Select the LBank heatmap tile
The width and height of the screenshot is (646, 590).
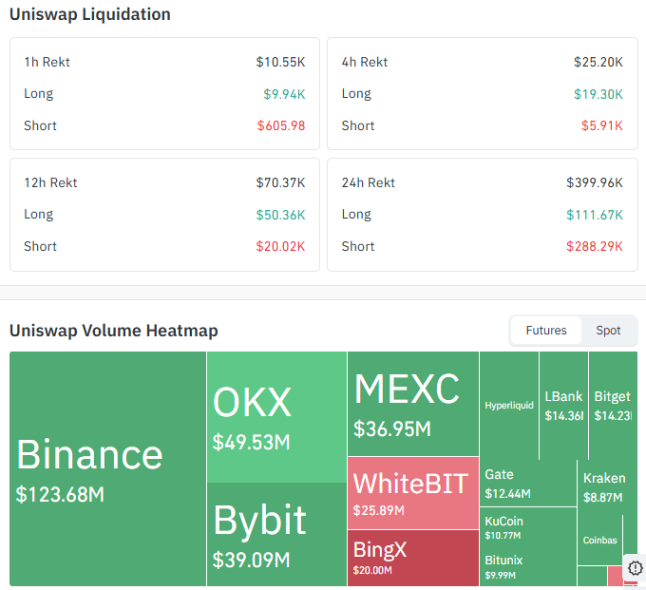(563, 406)
